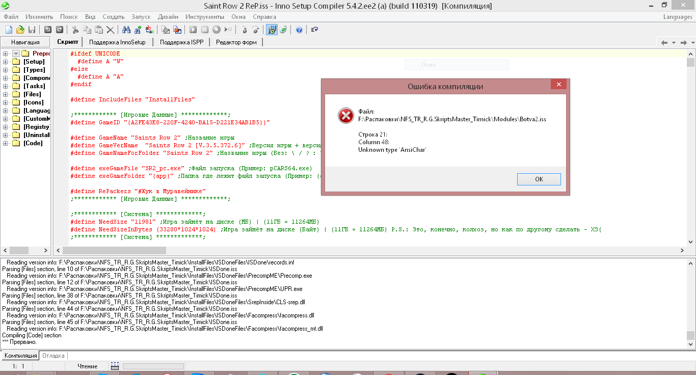This screenshot has width=696, height=375.
Task: Expand the [Icons] section node
Action: 6,102
